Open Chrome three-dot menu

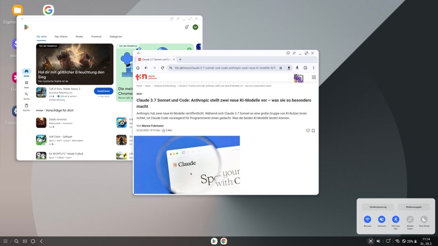pyautogui.click(x=313, y=68)
